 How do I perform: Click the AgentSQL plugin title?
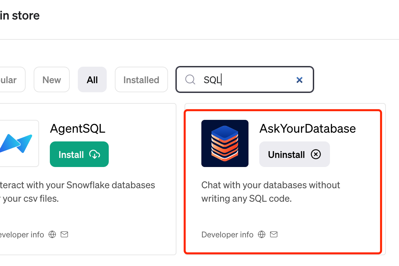pyautogui.click(x=77, y=129)
